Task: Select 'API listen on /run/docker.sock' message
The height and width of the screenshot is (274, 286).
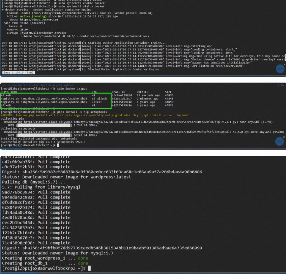Action: click(218, 66)
